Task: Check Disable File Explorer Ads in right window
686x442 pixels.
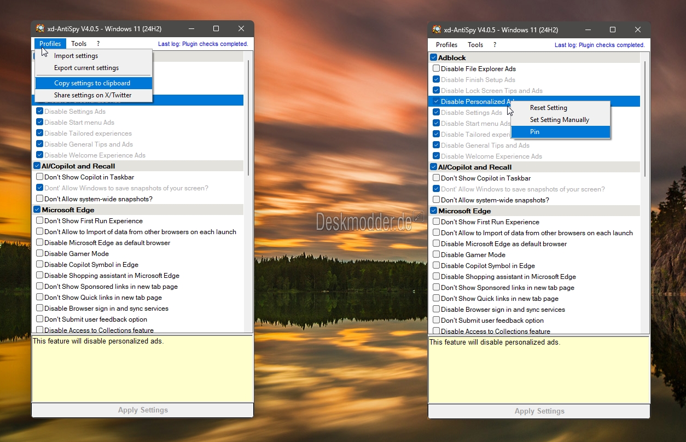Action: point(436,69)
